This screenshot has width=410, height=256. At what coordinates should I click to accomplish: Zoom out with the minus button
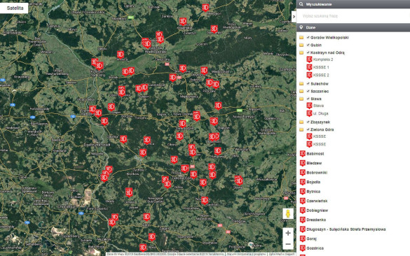[x=288, y=244]
